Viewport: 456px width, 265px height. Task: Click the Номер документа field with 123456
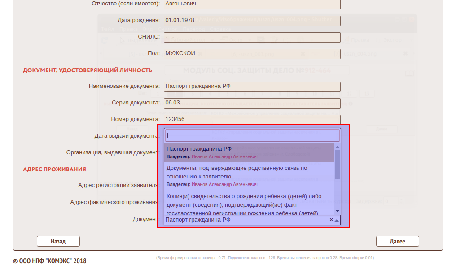click(x=252, y=119)
